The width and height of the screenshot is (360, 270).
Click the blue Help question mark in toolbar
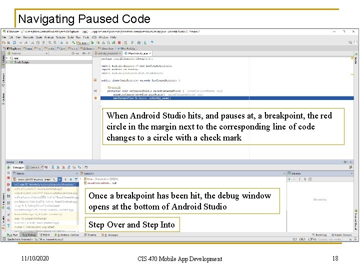coord(152,42)
